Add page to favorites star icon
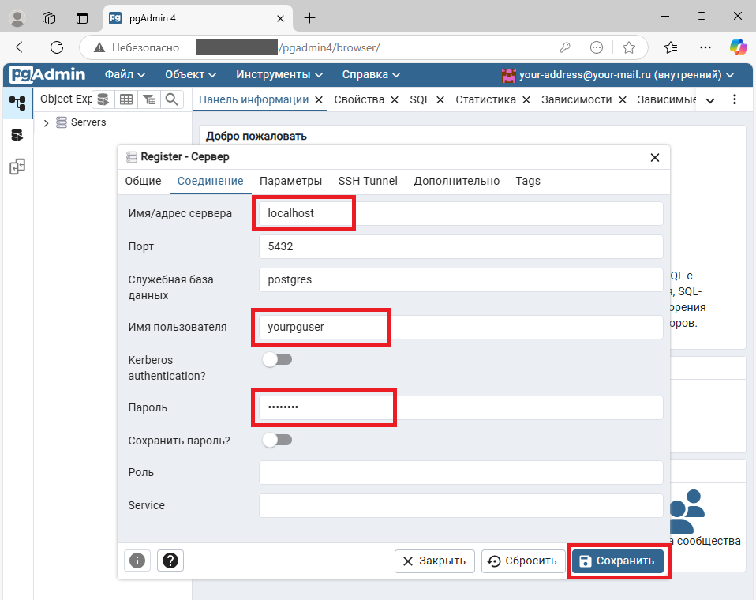756x600 pixels. (629, 47)
